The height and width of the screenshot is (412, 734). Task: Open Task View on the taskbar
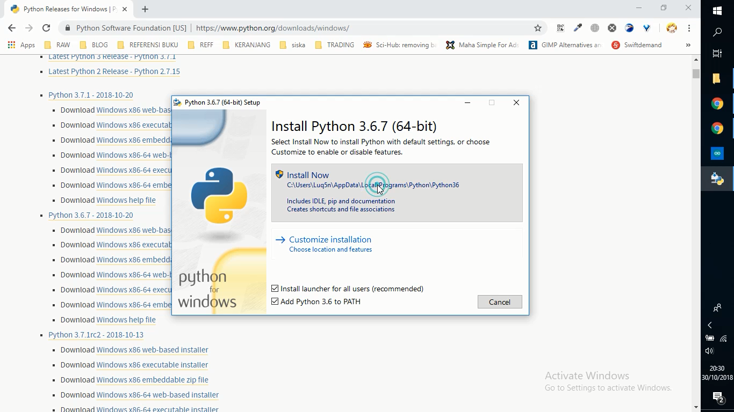coord(717,54)
